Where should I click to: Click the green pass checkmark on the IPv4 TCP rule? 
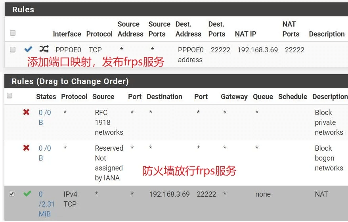point(27,194)
